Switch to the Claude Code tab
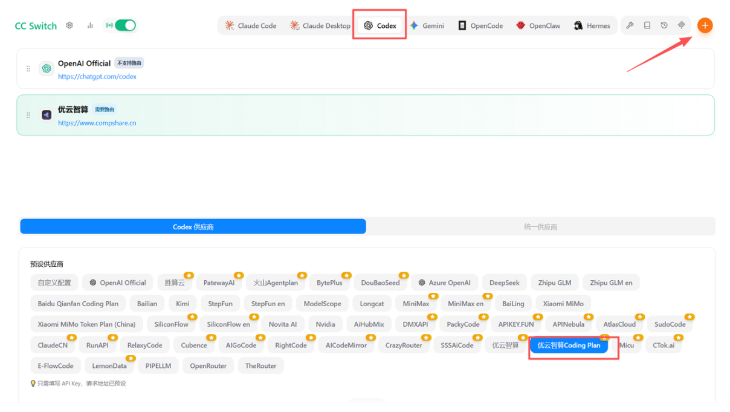The width and height of the screenshot is (730, 412). (x=251, y=25)
